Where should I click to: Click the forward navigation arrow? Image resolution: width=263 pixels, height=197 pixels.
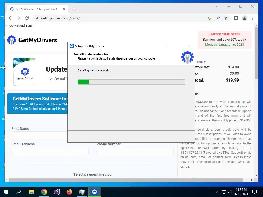18,18
